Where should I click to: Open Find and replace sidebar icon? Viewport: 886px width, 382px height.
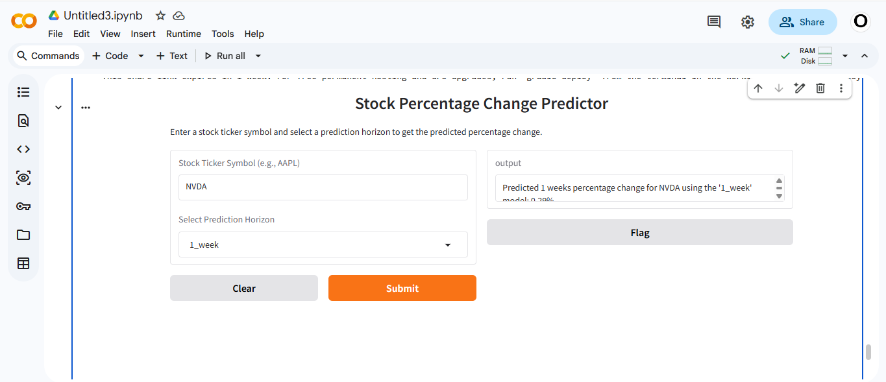coord(23,121)
